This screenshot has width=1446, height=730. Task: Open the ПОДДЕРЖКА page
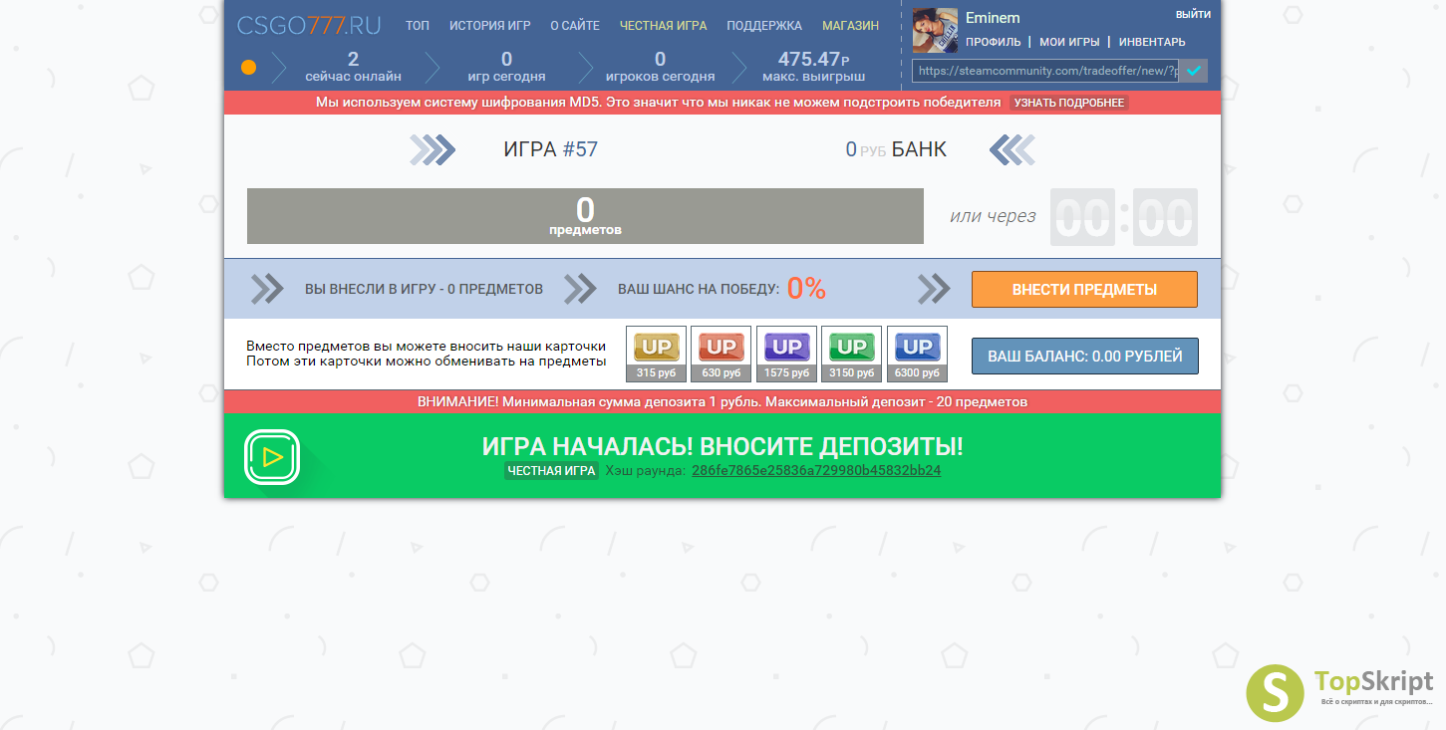click(x=764, y=26)
